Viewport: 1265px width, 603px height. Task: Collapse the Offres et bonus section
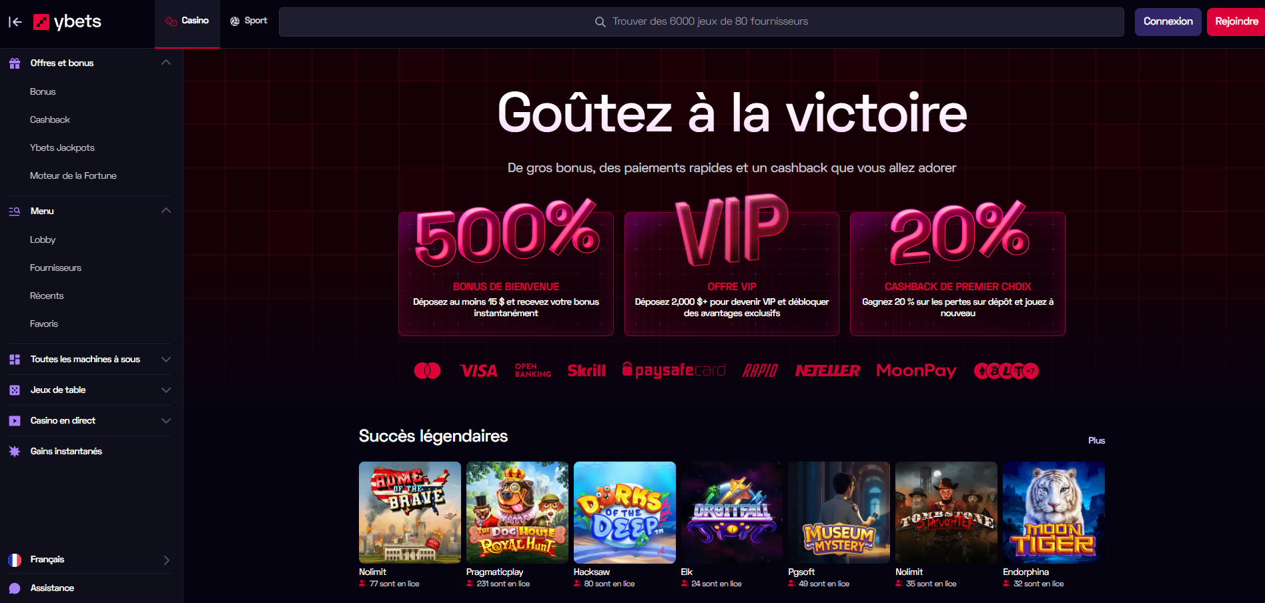click(x=166, y=63)
